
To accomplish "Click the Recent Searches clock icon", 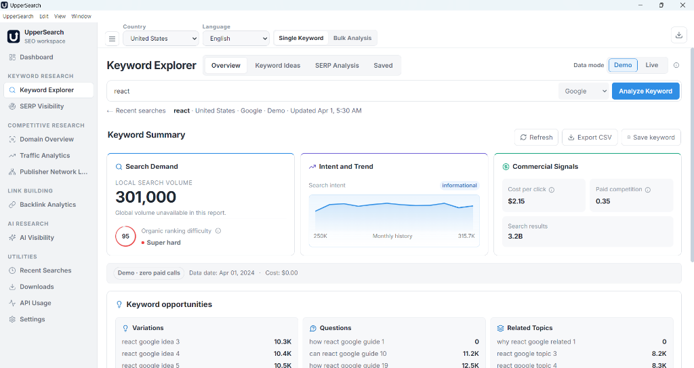I will pos(12,270).
